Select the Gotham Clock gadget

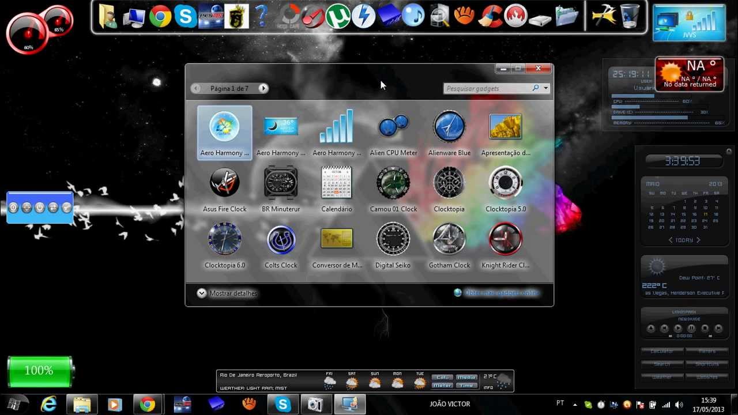pos(449,246)
